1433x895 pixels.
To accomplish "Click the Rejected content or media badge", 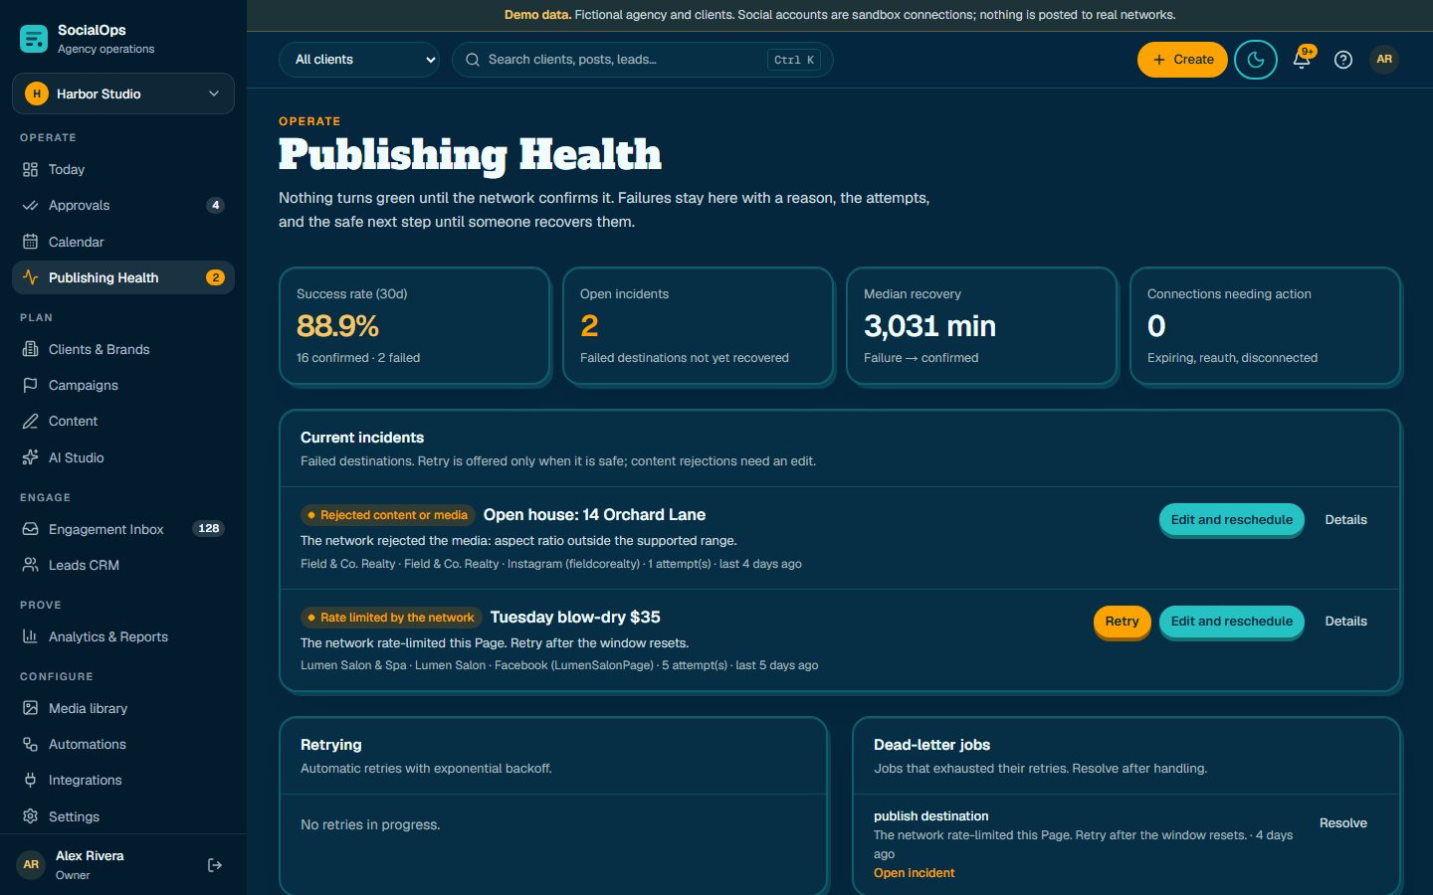I will [388, 515].
